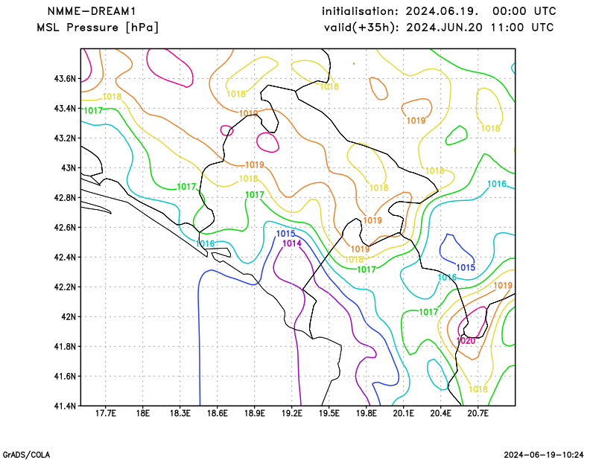Click the 41.6N latitude axis label
This screenshot has height=460, width=596.
(65, 376)
